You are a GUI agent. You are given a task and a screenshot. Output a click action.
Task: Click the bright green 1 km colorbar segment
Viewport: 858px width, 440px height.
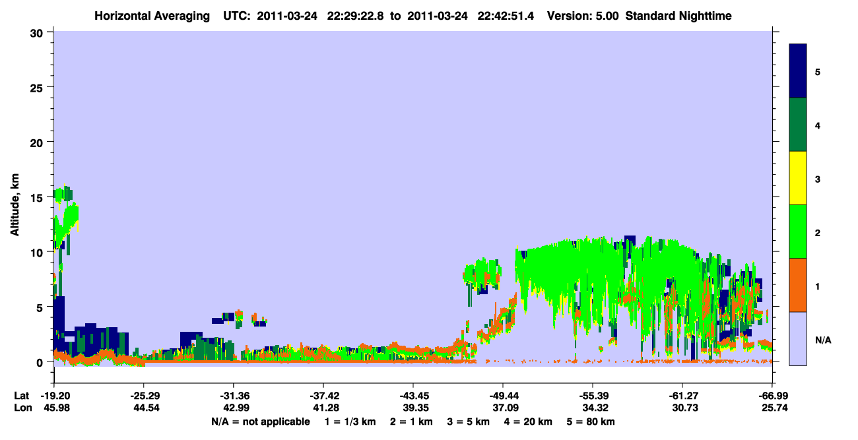798,232
